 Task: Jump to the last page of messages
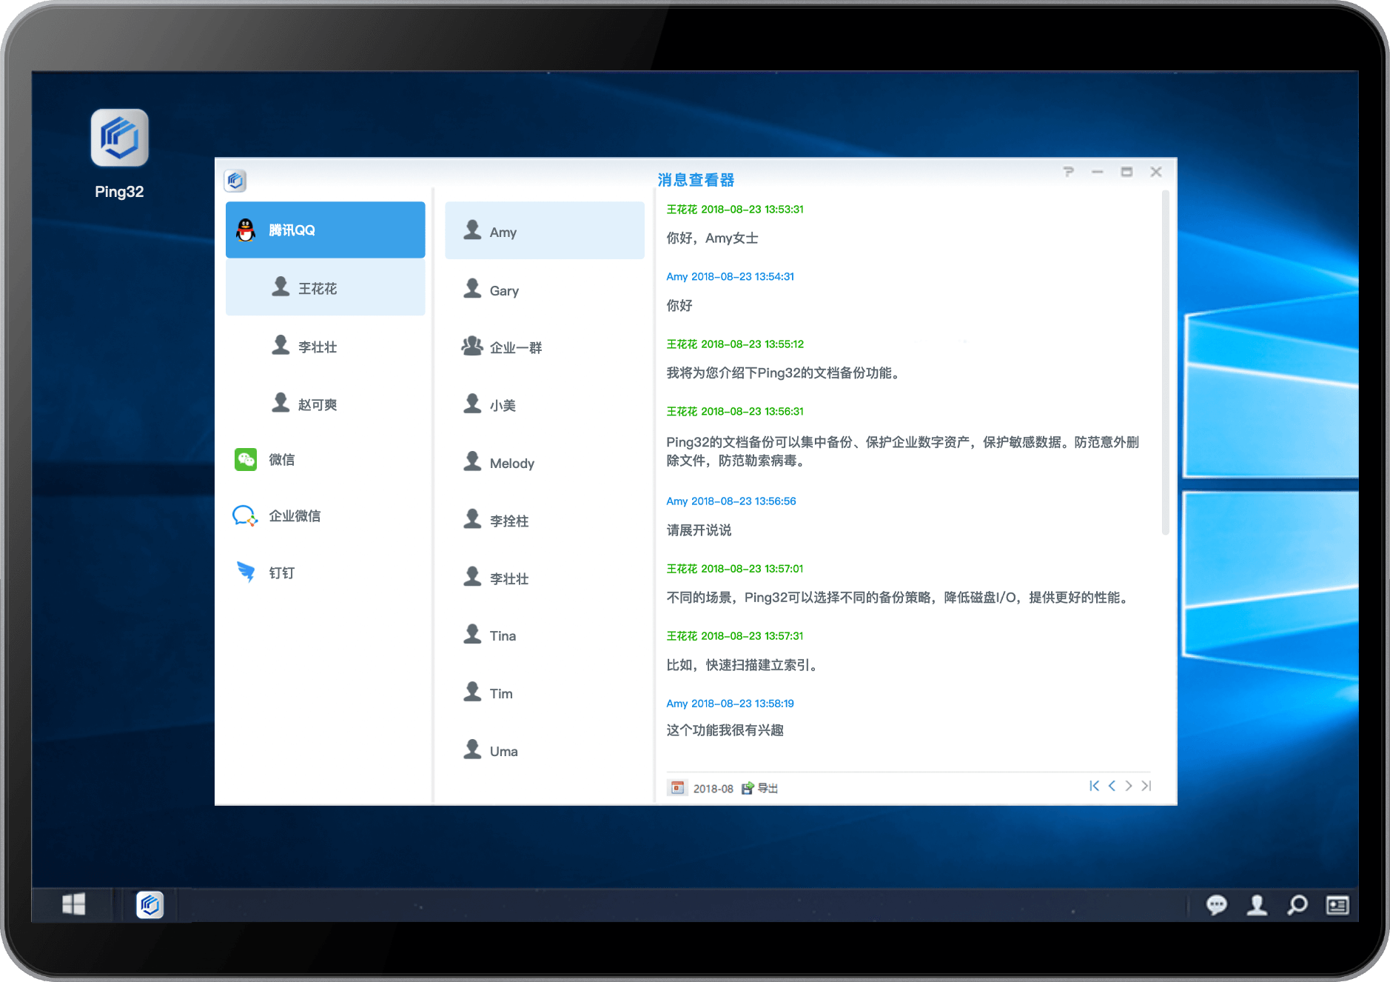(x=1146, y=786)
